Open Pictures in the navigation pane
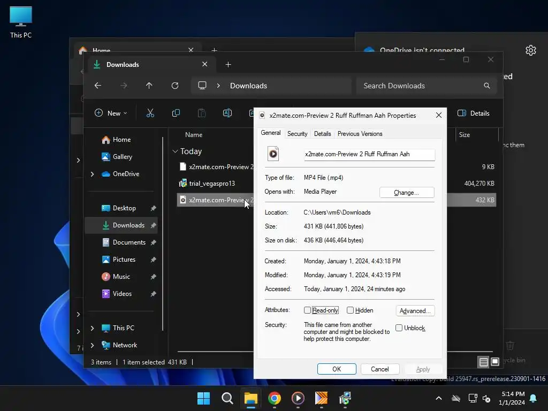 124,260
